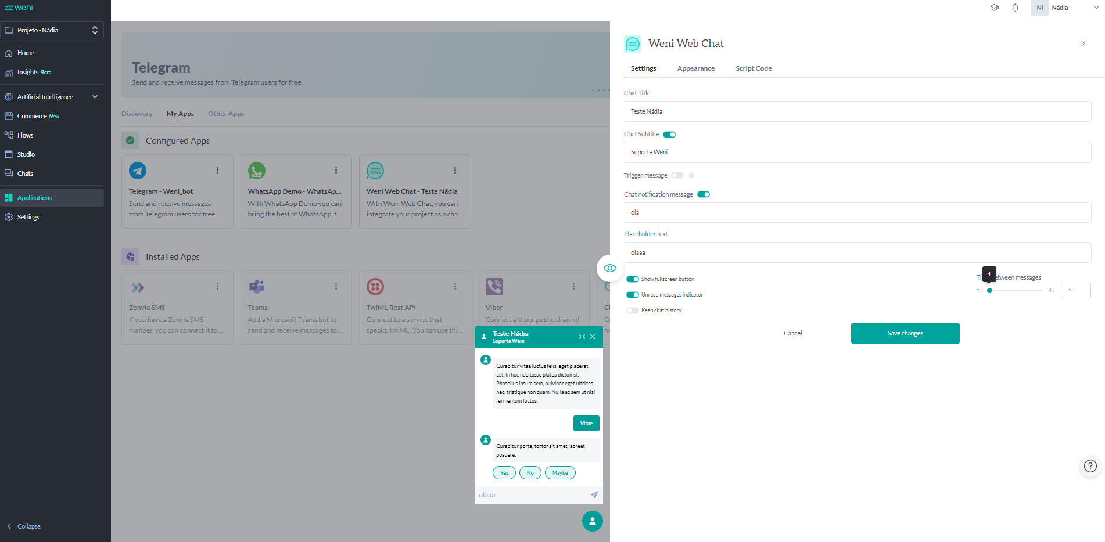Click the fullscreen icon in chat preview header
1105x542 pixels.
coord(582,337)
